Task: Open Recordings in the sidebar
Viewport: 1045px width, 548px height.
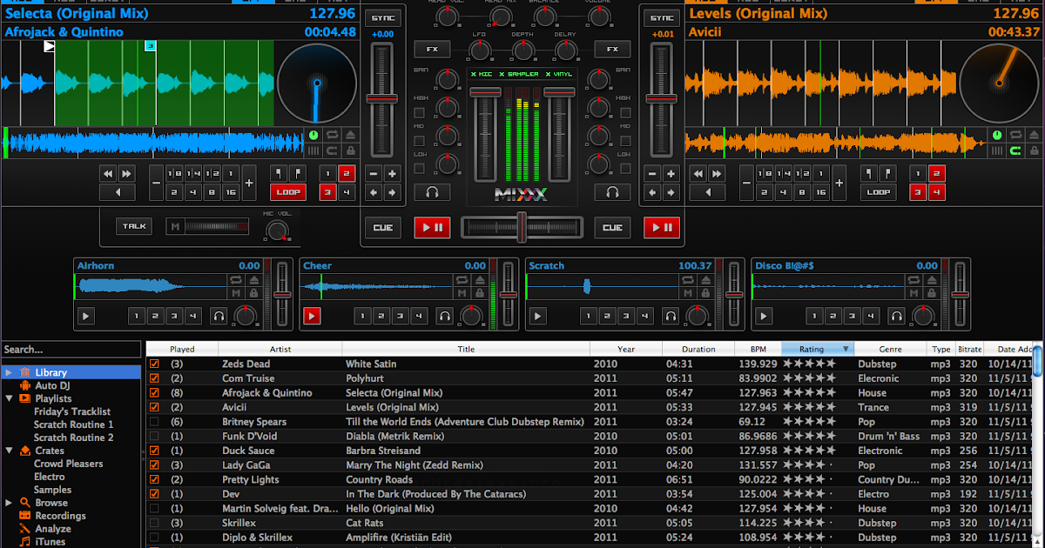Action: pos(60,516)
